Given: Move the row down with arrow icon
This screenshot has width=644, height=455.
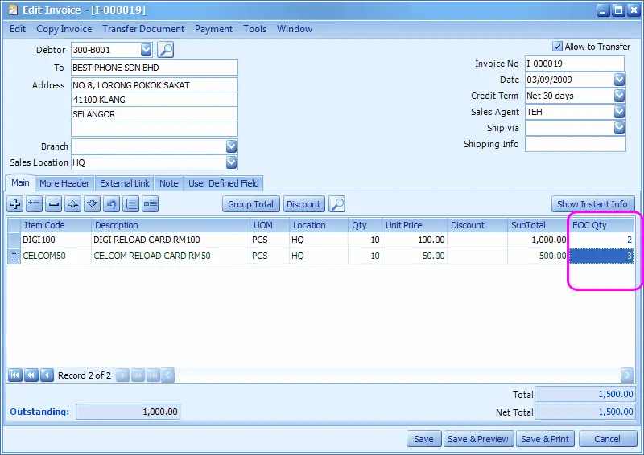Looking at the screenshot, I should pyautogui.click(x=92, y=204).
